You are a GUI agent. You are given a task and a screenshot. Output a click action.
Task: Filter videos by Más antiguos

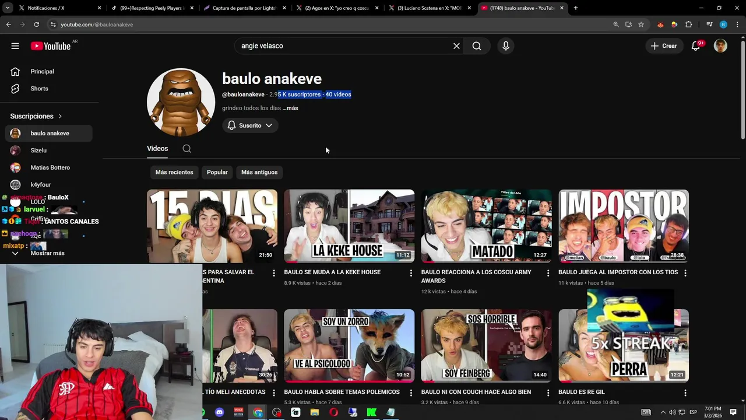point(259,172)
